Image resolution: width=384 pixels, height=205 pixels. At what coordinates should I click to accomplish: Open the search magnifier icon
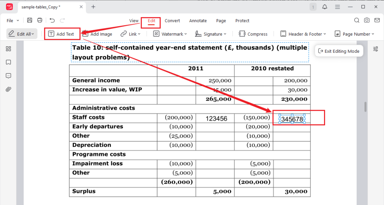pyautogui.click(x=357, y=20)
